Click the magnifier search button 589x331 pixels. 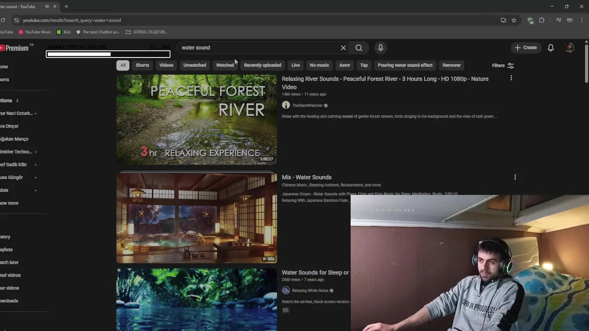click(359, 48)
